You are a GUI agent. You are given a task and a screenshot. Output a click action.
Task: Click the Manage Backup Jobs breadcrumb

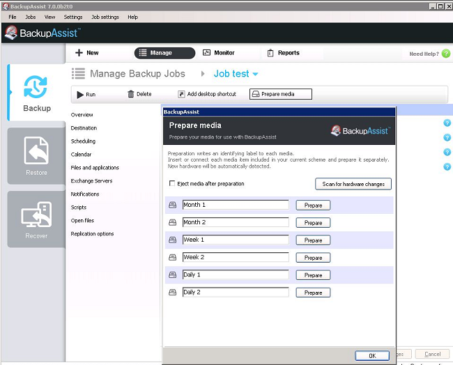(x=137, y=74)
